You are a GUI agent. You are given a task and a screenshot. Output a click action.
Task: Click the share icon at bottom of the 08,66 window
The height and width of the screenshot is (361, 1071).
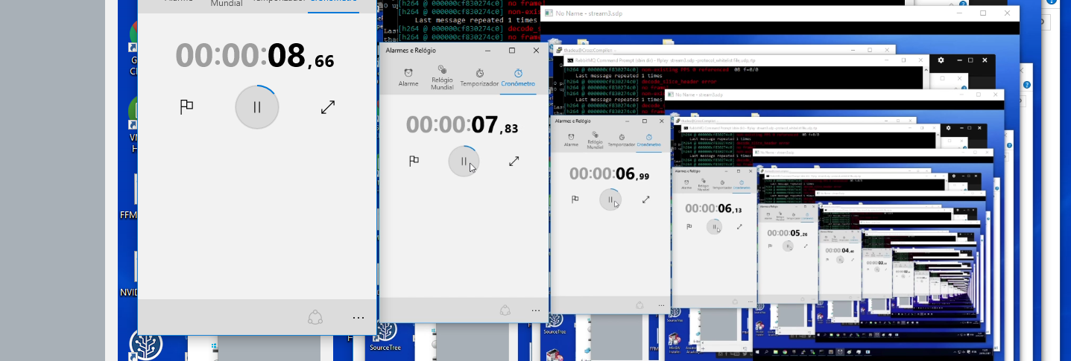click(315, 317)
